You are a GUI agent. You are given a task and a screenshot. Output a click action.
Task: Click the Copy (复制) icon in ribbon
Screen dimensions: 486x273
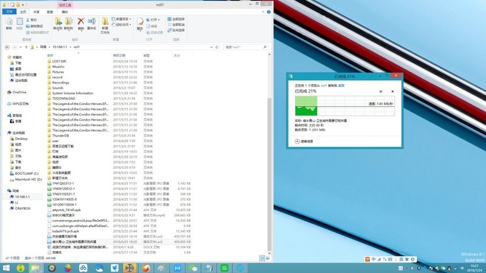9,22
